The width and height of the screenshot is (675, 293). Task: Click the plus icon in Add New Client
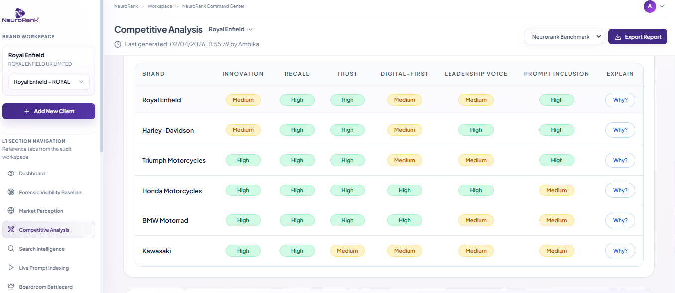pyautogui.click(x=27, y=111)
